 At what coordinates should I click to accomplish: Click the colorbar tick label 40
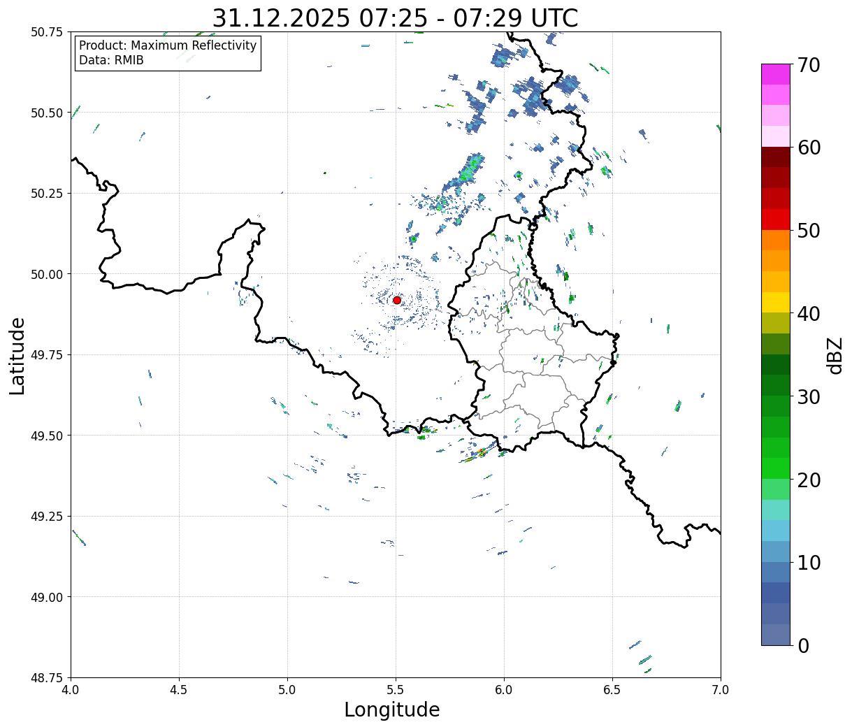coord(808,314)
